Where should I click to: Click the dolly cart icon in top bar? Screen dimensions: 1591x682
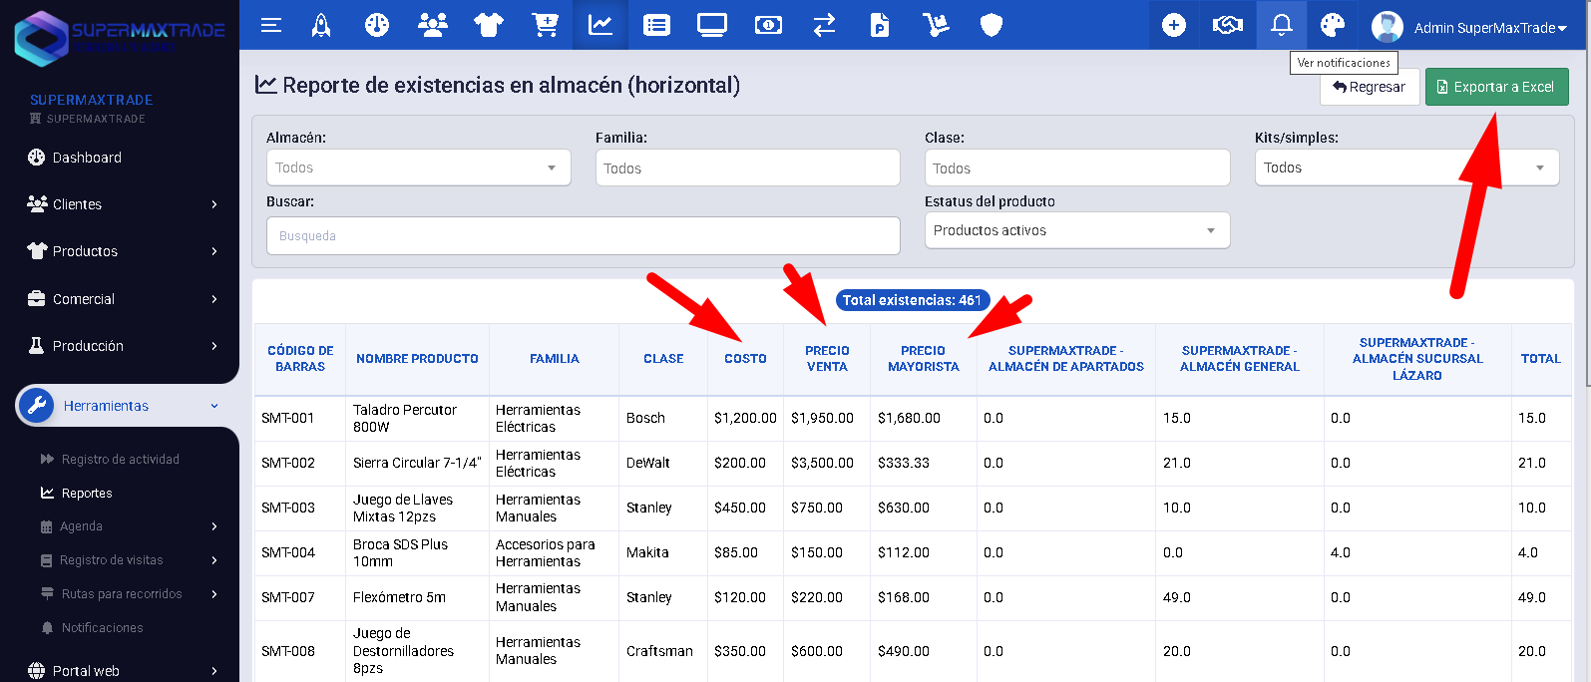pos(936,25)
